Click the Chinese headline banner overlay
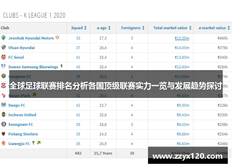Screen dimensions: 232x168 (x=116, y=84)
